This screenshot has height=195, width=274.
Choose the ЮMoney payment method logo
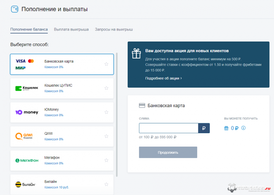[27, 112]
